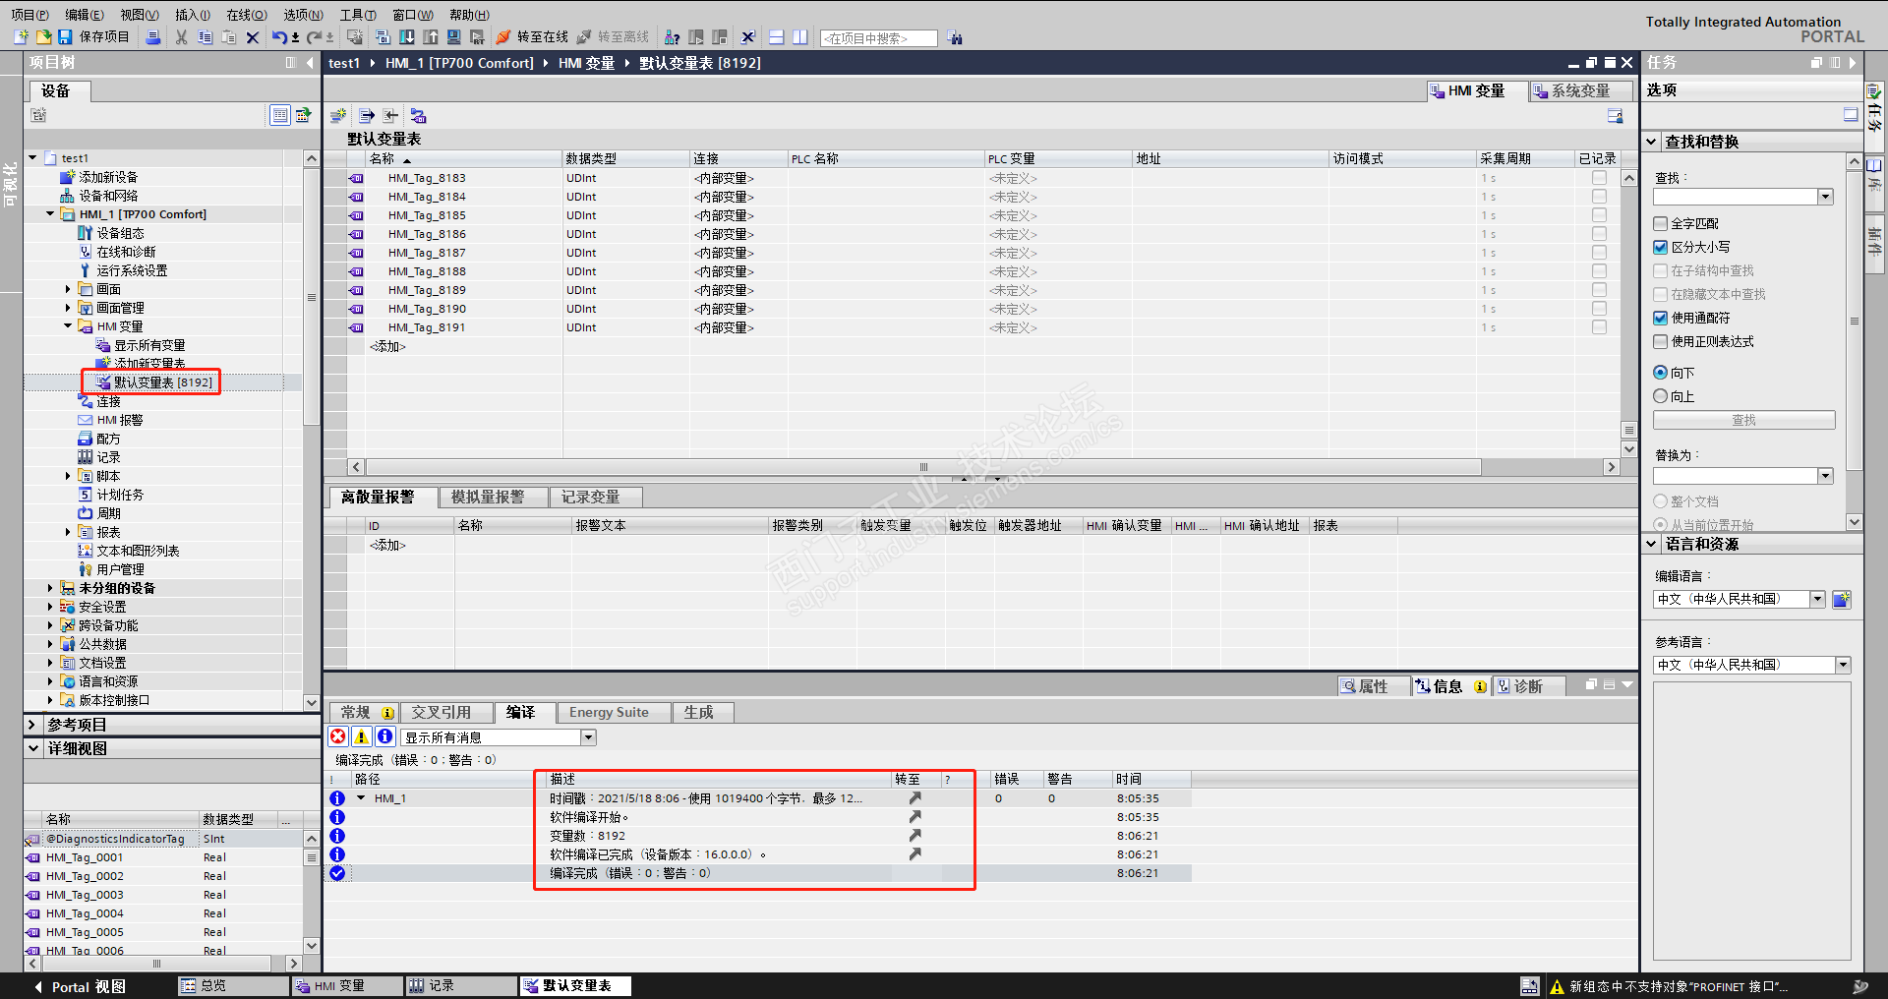
Task: Click the 保存项目 button
Action: pyautogui.click(x=93, y=37)
